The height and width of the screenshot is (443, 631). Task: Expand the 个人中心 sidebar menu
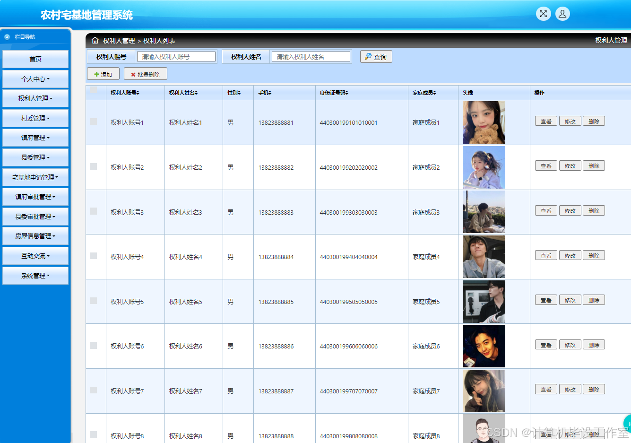[x=35, y=79]
